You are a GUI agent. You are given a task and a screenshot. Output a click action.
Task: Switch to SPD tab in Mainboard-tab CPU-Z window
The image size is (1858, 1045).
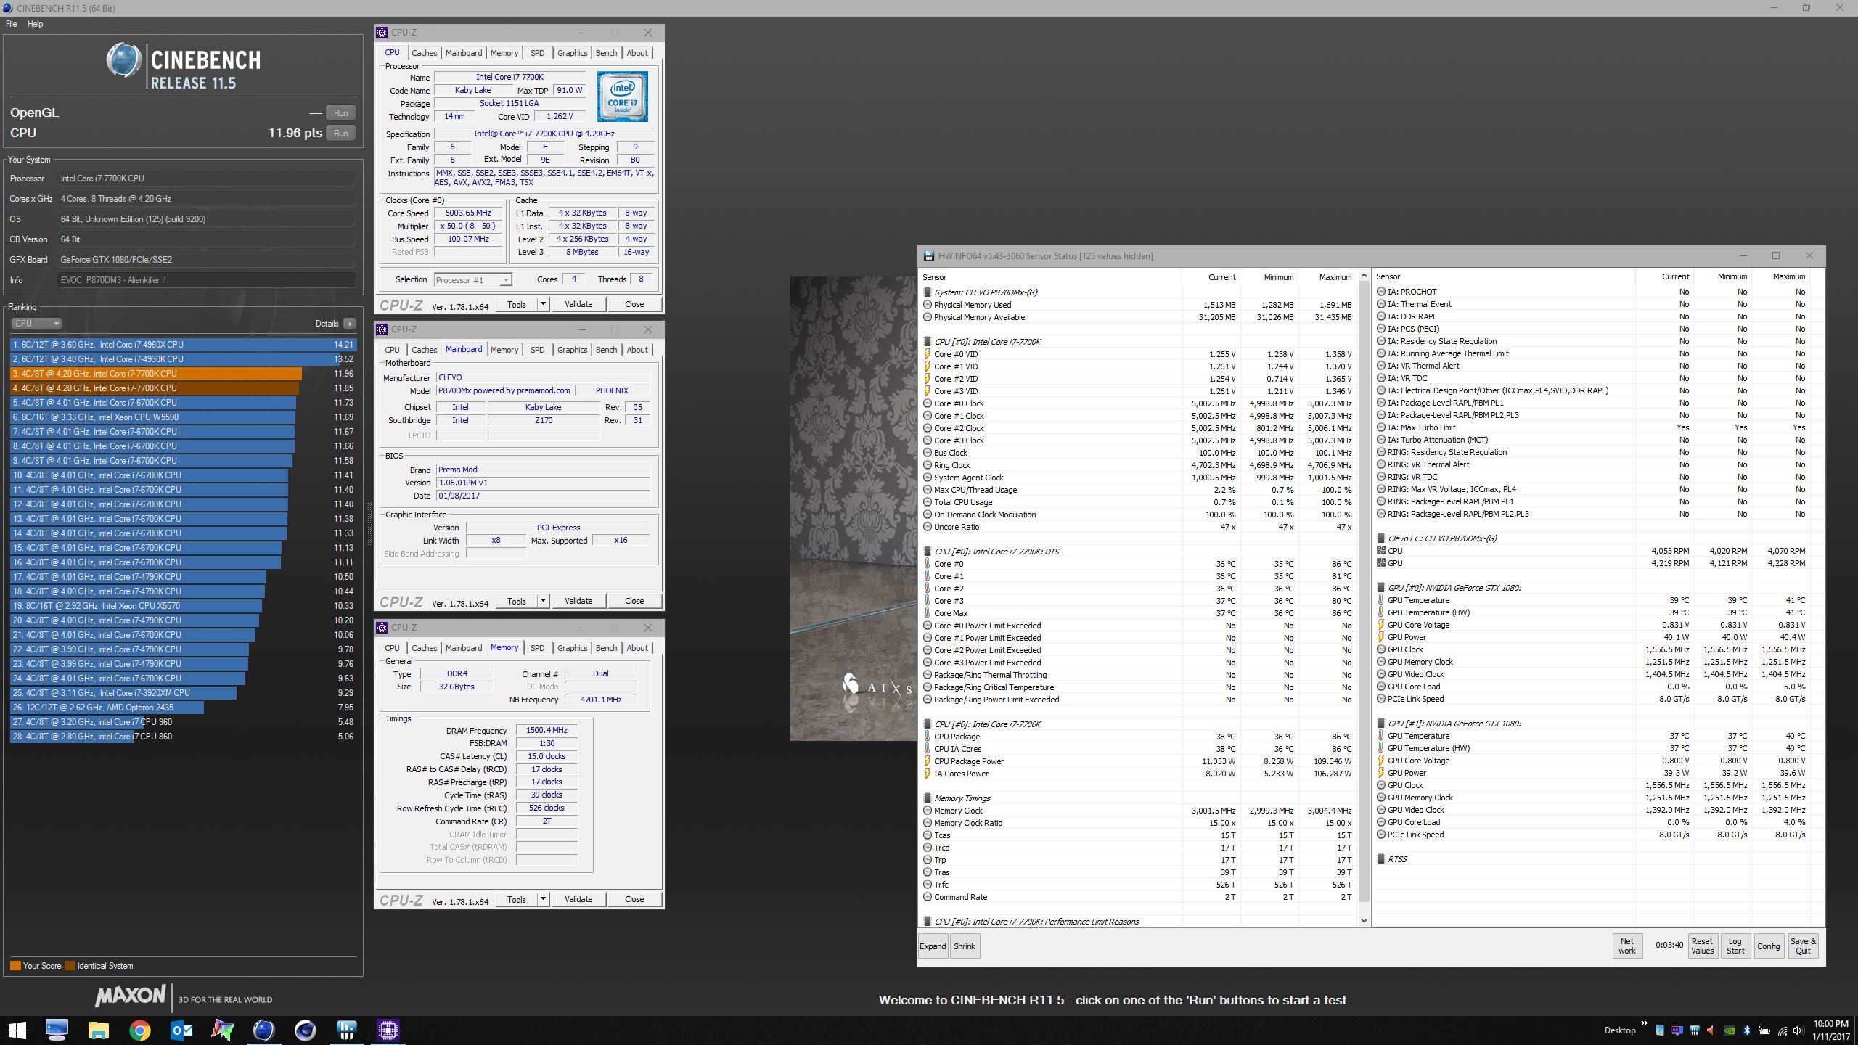[537, 350]
